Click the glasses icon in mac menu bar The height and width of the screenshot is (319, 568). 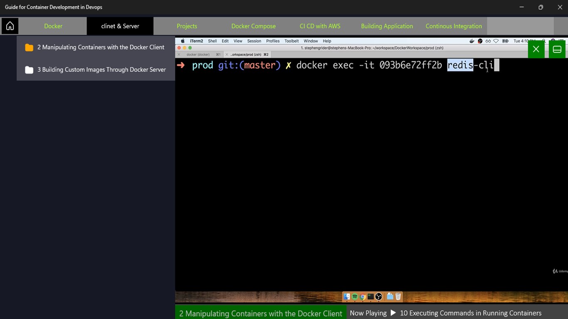coord(488,41)
